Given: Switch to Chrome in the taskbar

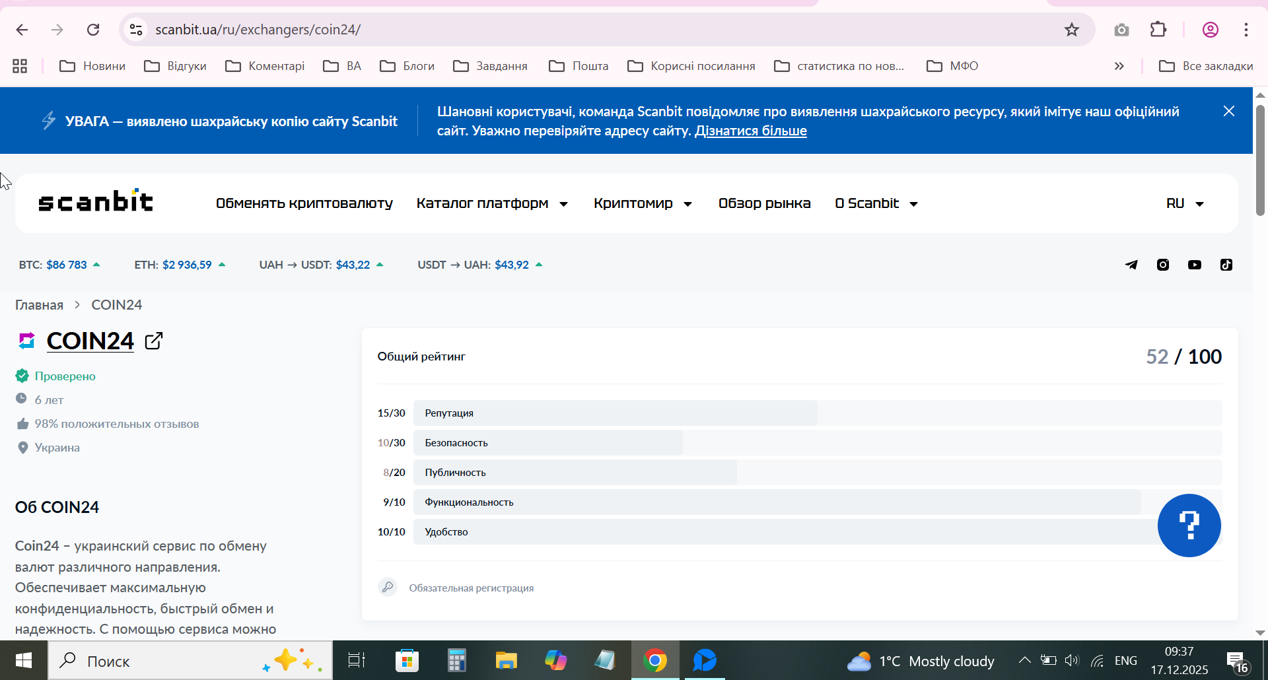Looking at the screenshot, I should pyautogui.click(x=655, y=660).
